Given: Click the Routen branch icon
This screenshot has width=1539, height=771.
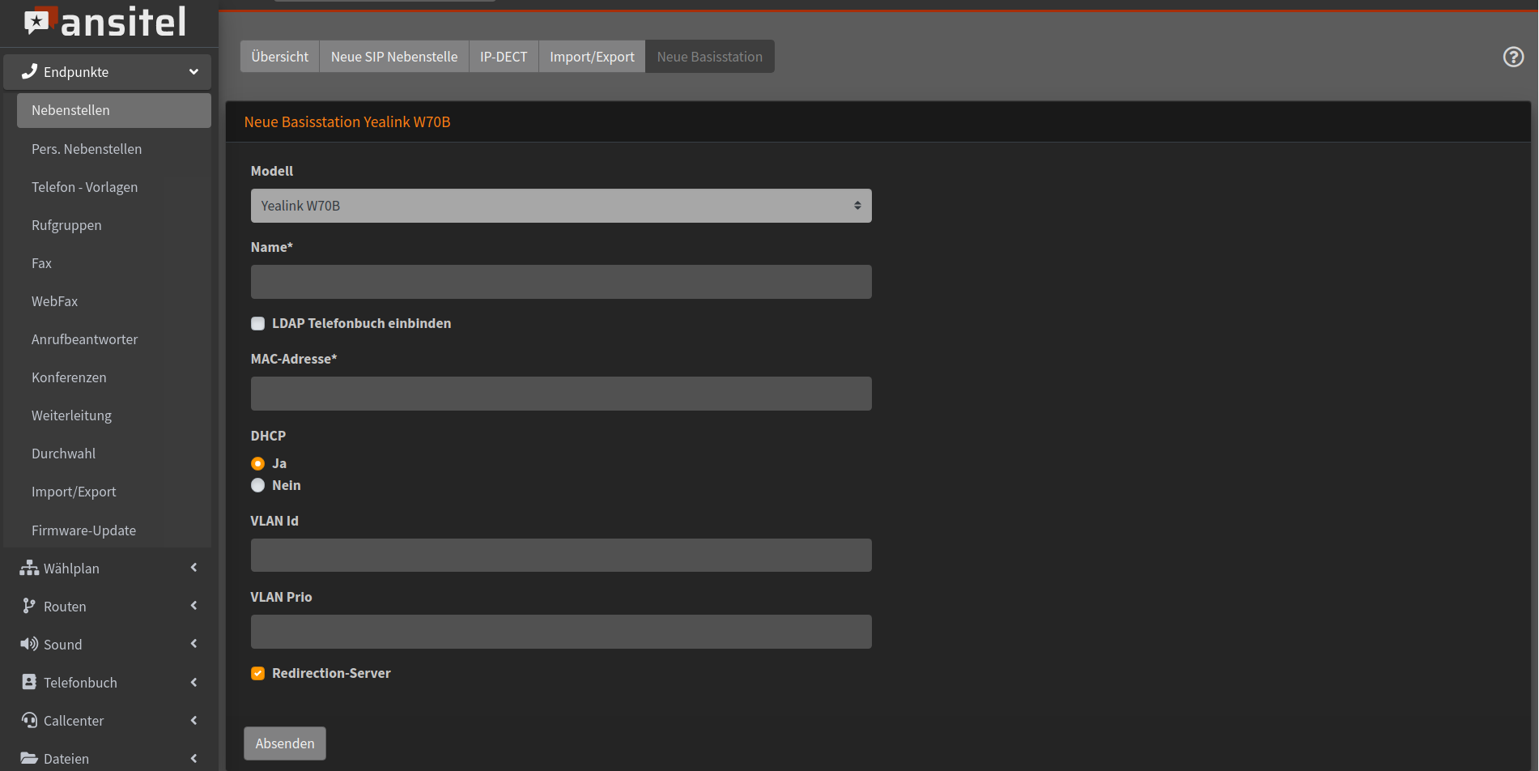Looking at the screenshot, I should (29, 606).
